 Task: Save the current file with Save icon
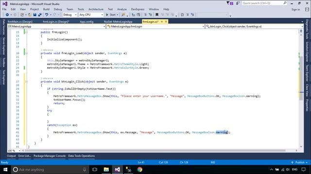(35, 15)
